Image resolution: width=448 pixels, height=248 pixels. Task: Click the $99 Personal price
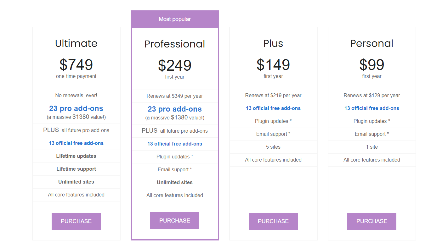click(372, 65)
